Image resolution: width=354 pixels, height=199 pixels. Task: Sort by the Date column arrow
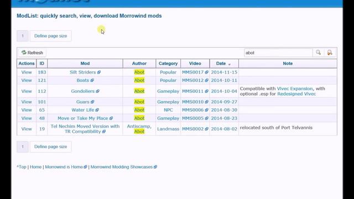coord(230,64)
